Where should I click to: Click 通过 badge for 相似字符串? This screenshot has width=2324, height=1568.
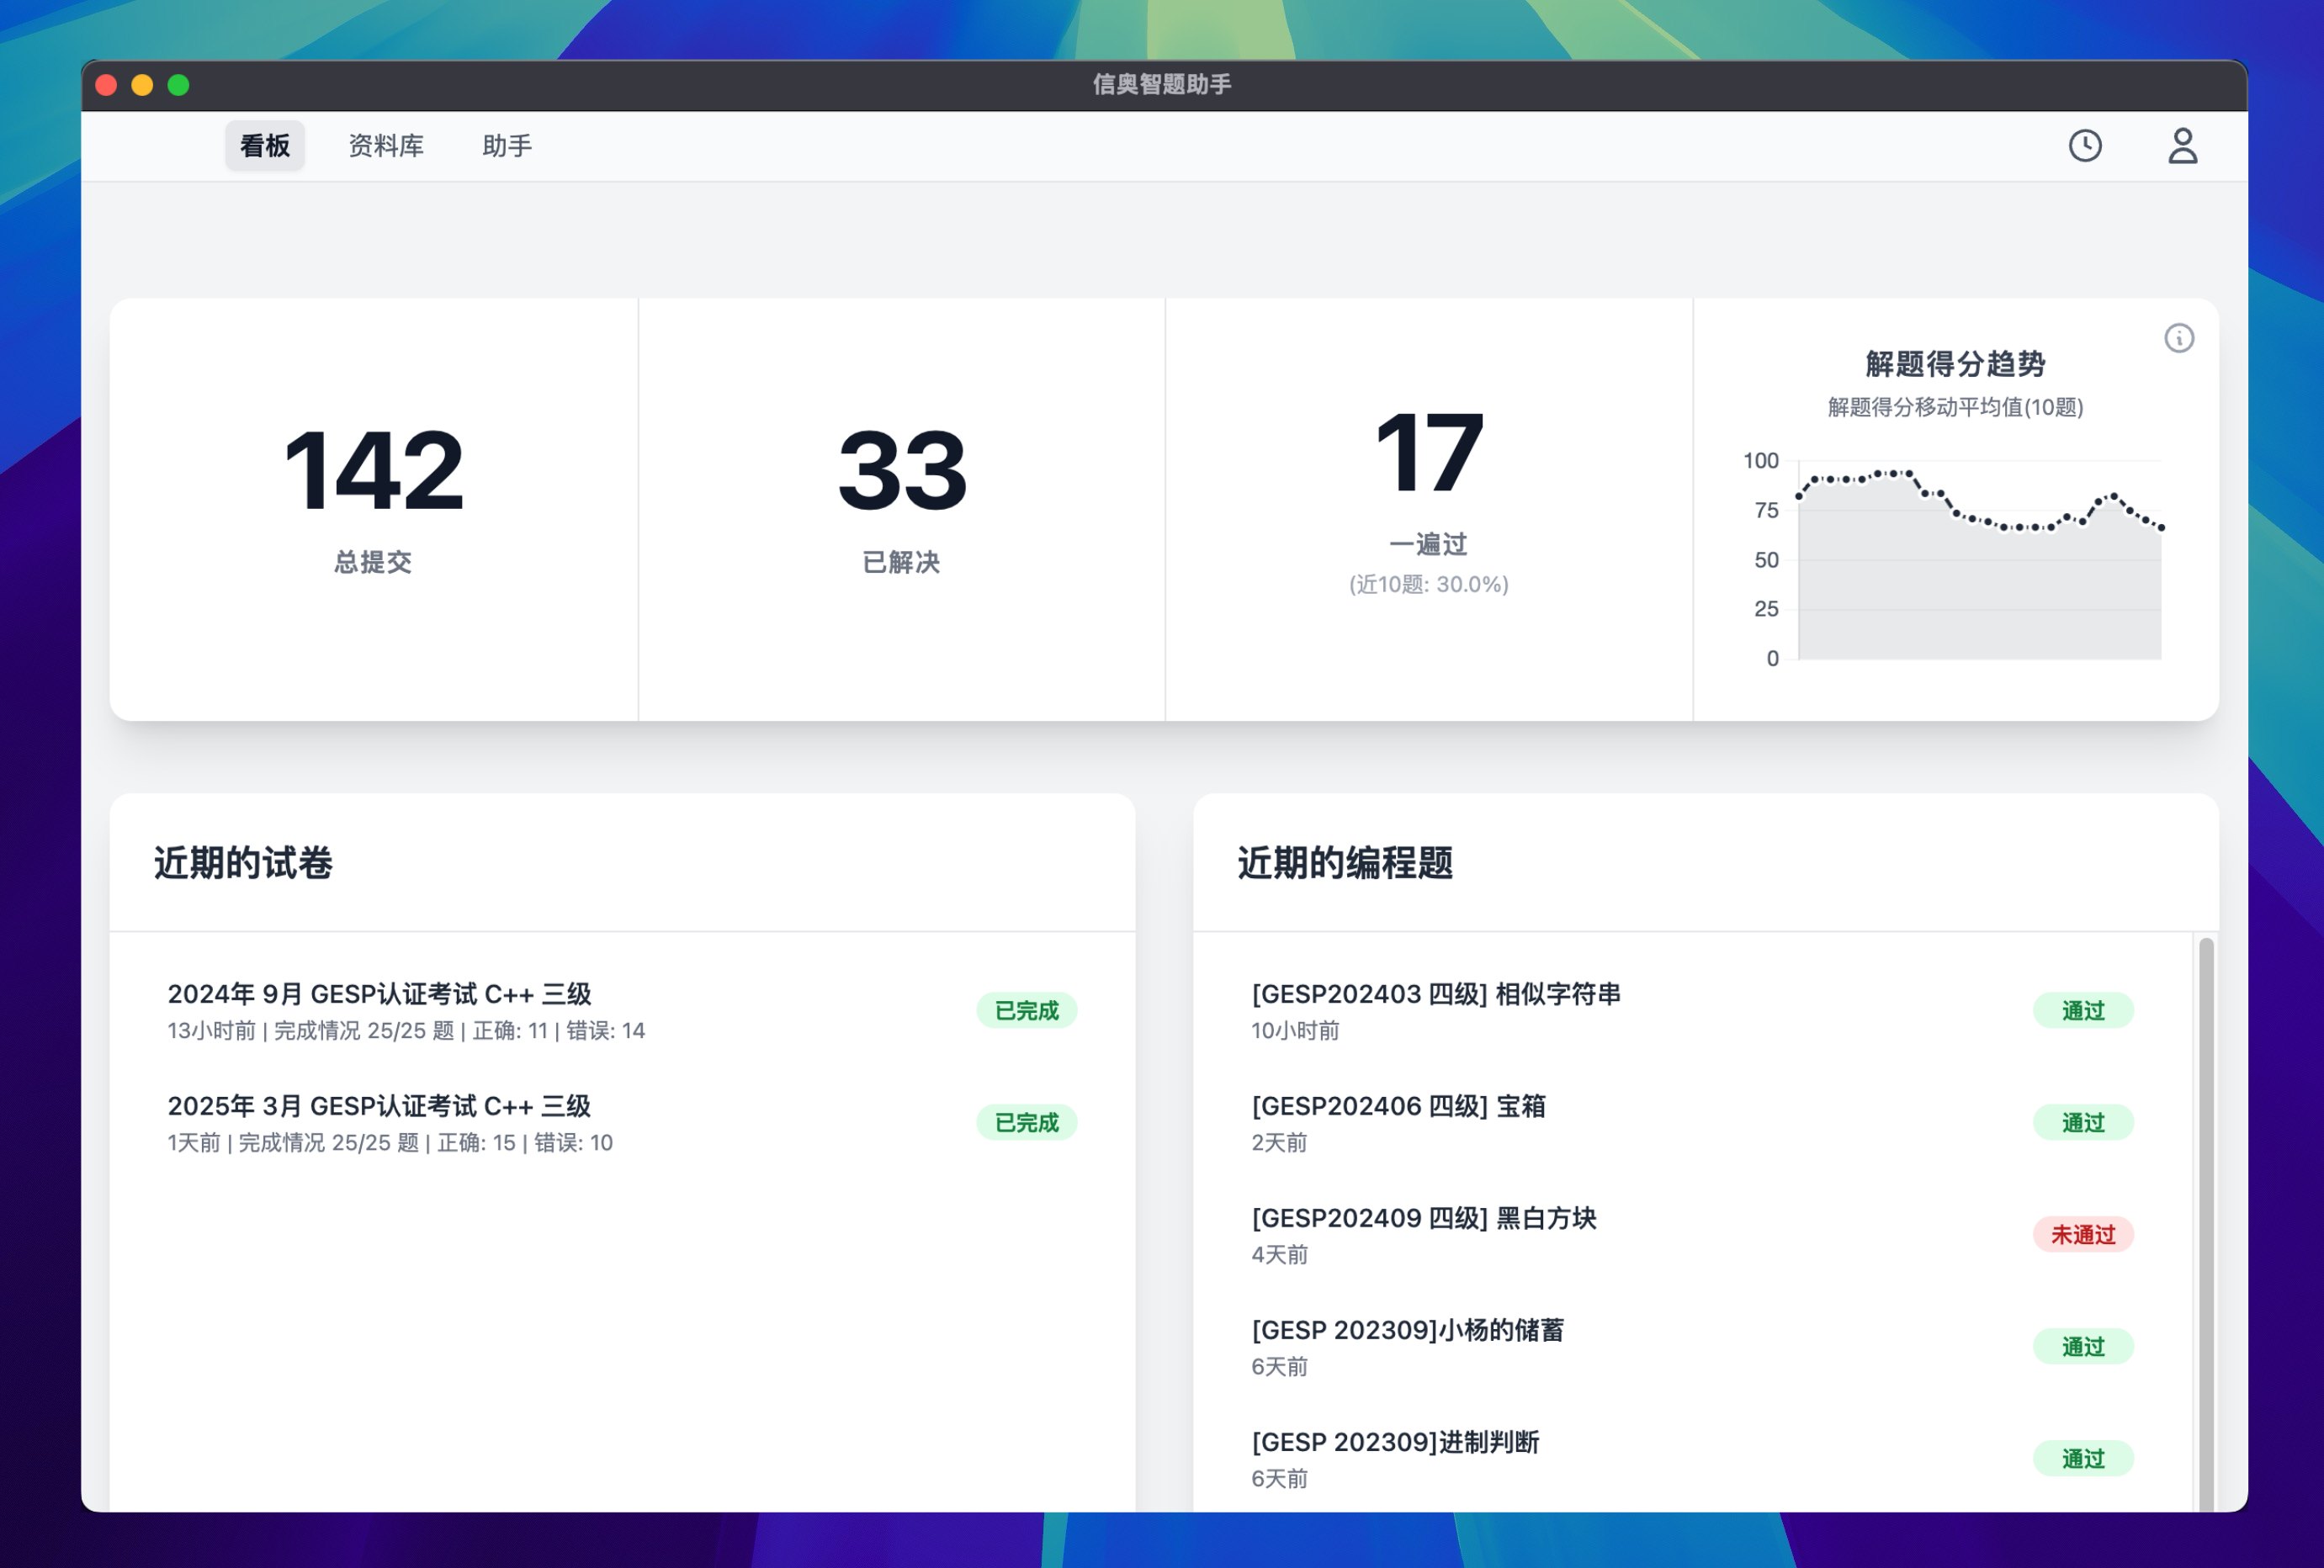point(2083,1011)
